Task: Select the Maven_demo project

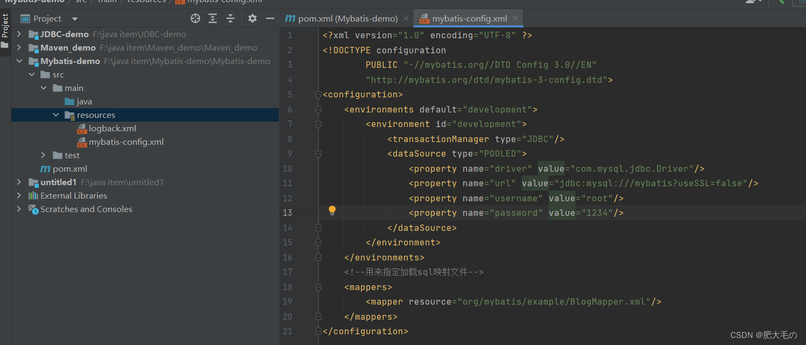Action: [68, 47]
